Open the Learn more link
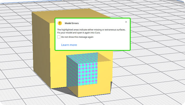 point(69,45)
